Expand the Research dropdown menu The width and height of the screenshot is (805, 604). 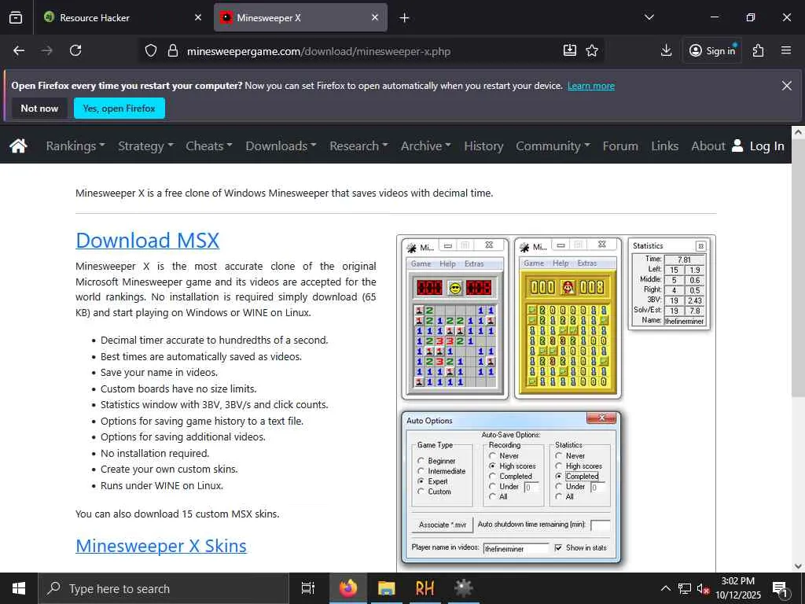point(358,145)
